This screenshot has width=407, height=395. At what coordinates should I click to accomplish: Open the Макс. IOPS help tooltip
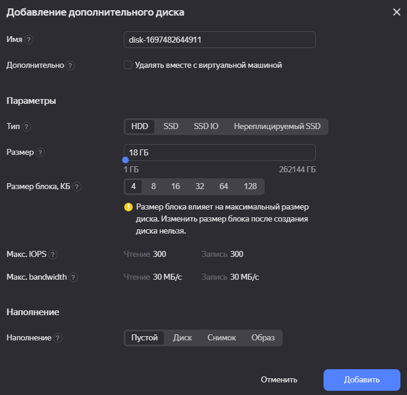click(53, 255)
